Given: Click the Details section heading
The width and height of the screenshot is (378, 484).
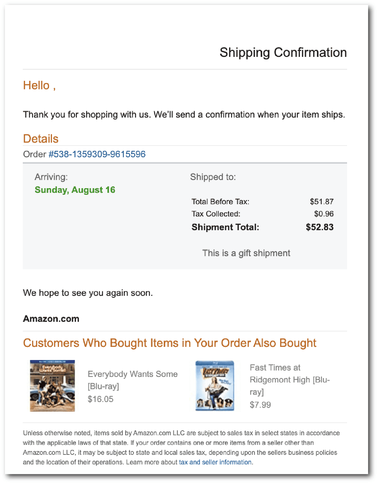Looking at the screenshot, I should (x=41, y=139).
